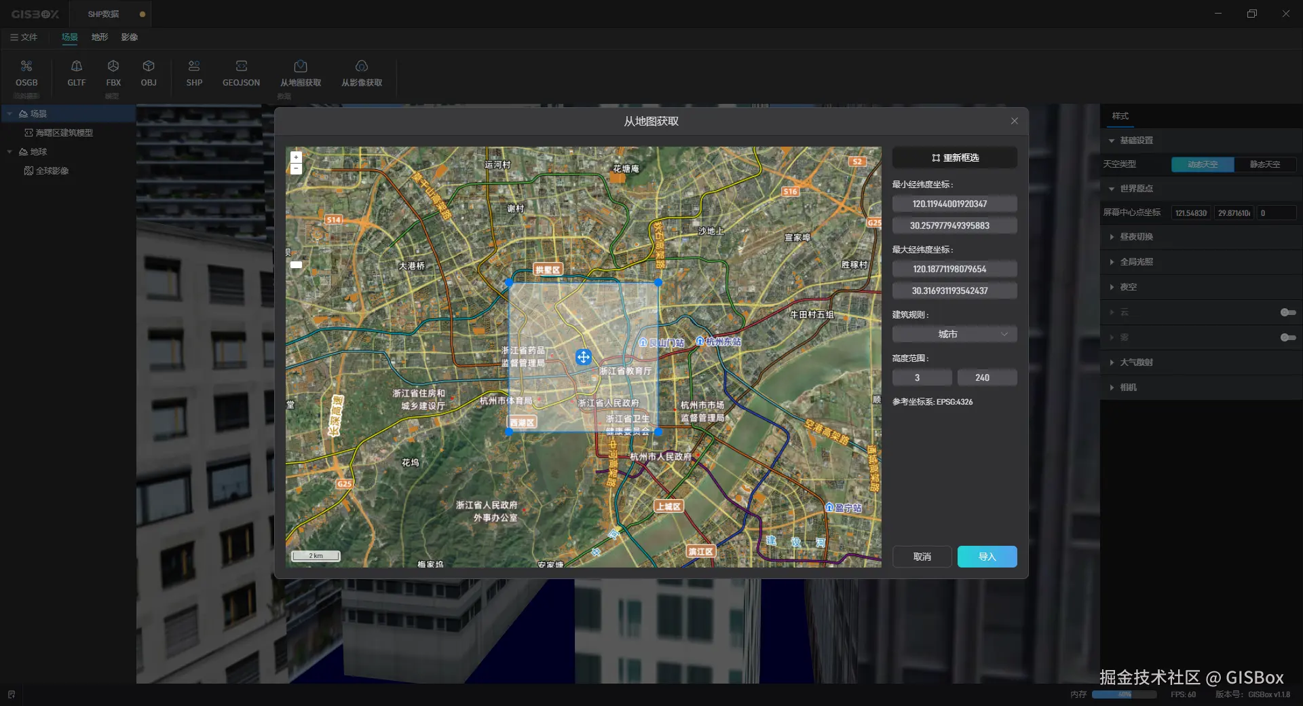Click 取消 to cancel the dialog

point(922,557)
